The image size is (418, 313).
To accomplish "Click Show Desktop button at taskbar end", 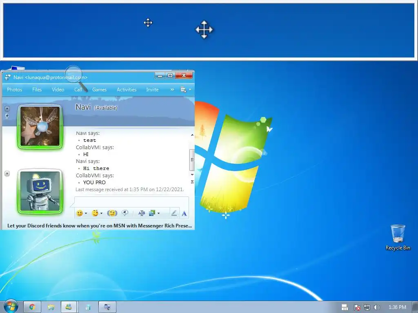I will [x=415, y=307].
